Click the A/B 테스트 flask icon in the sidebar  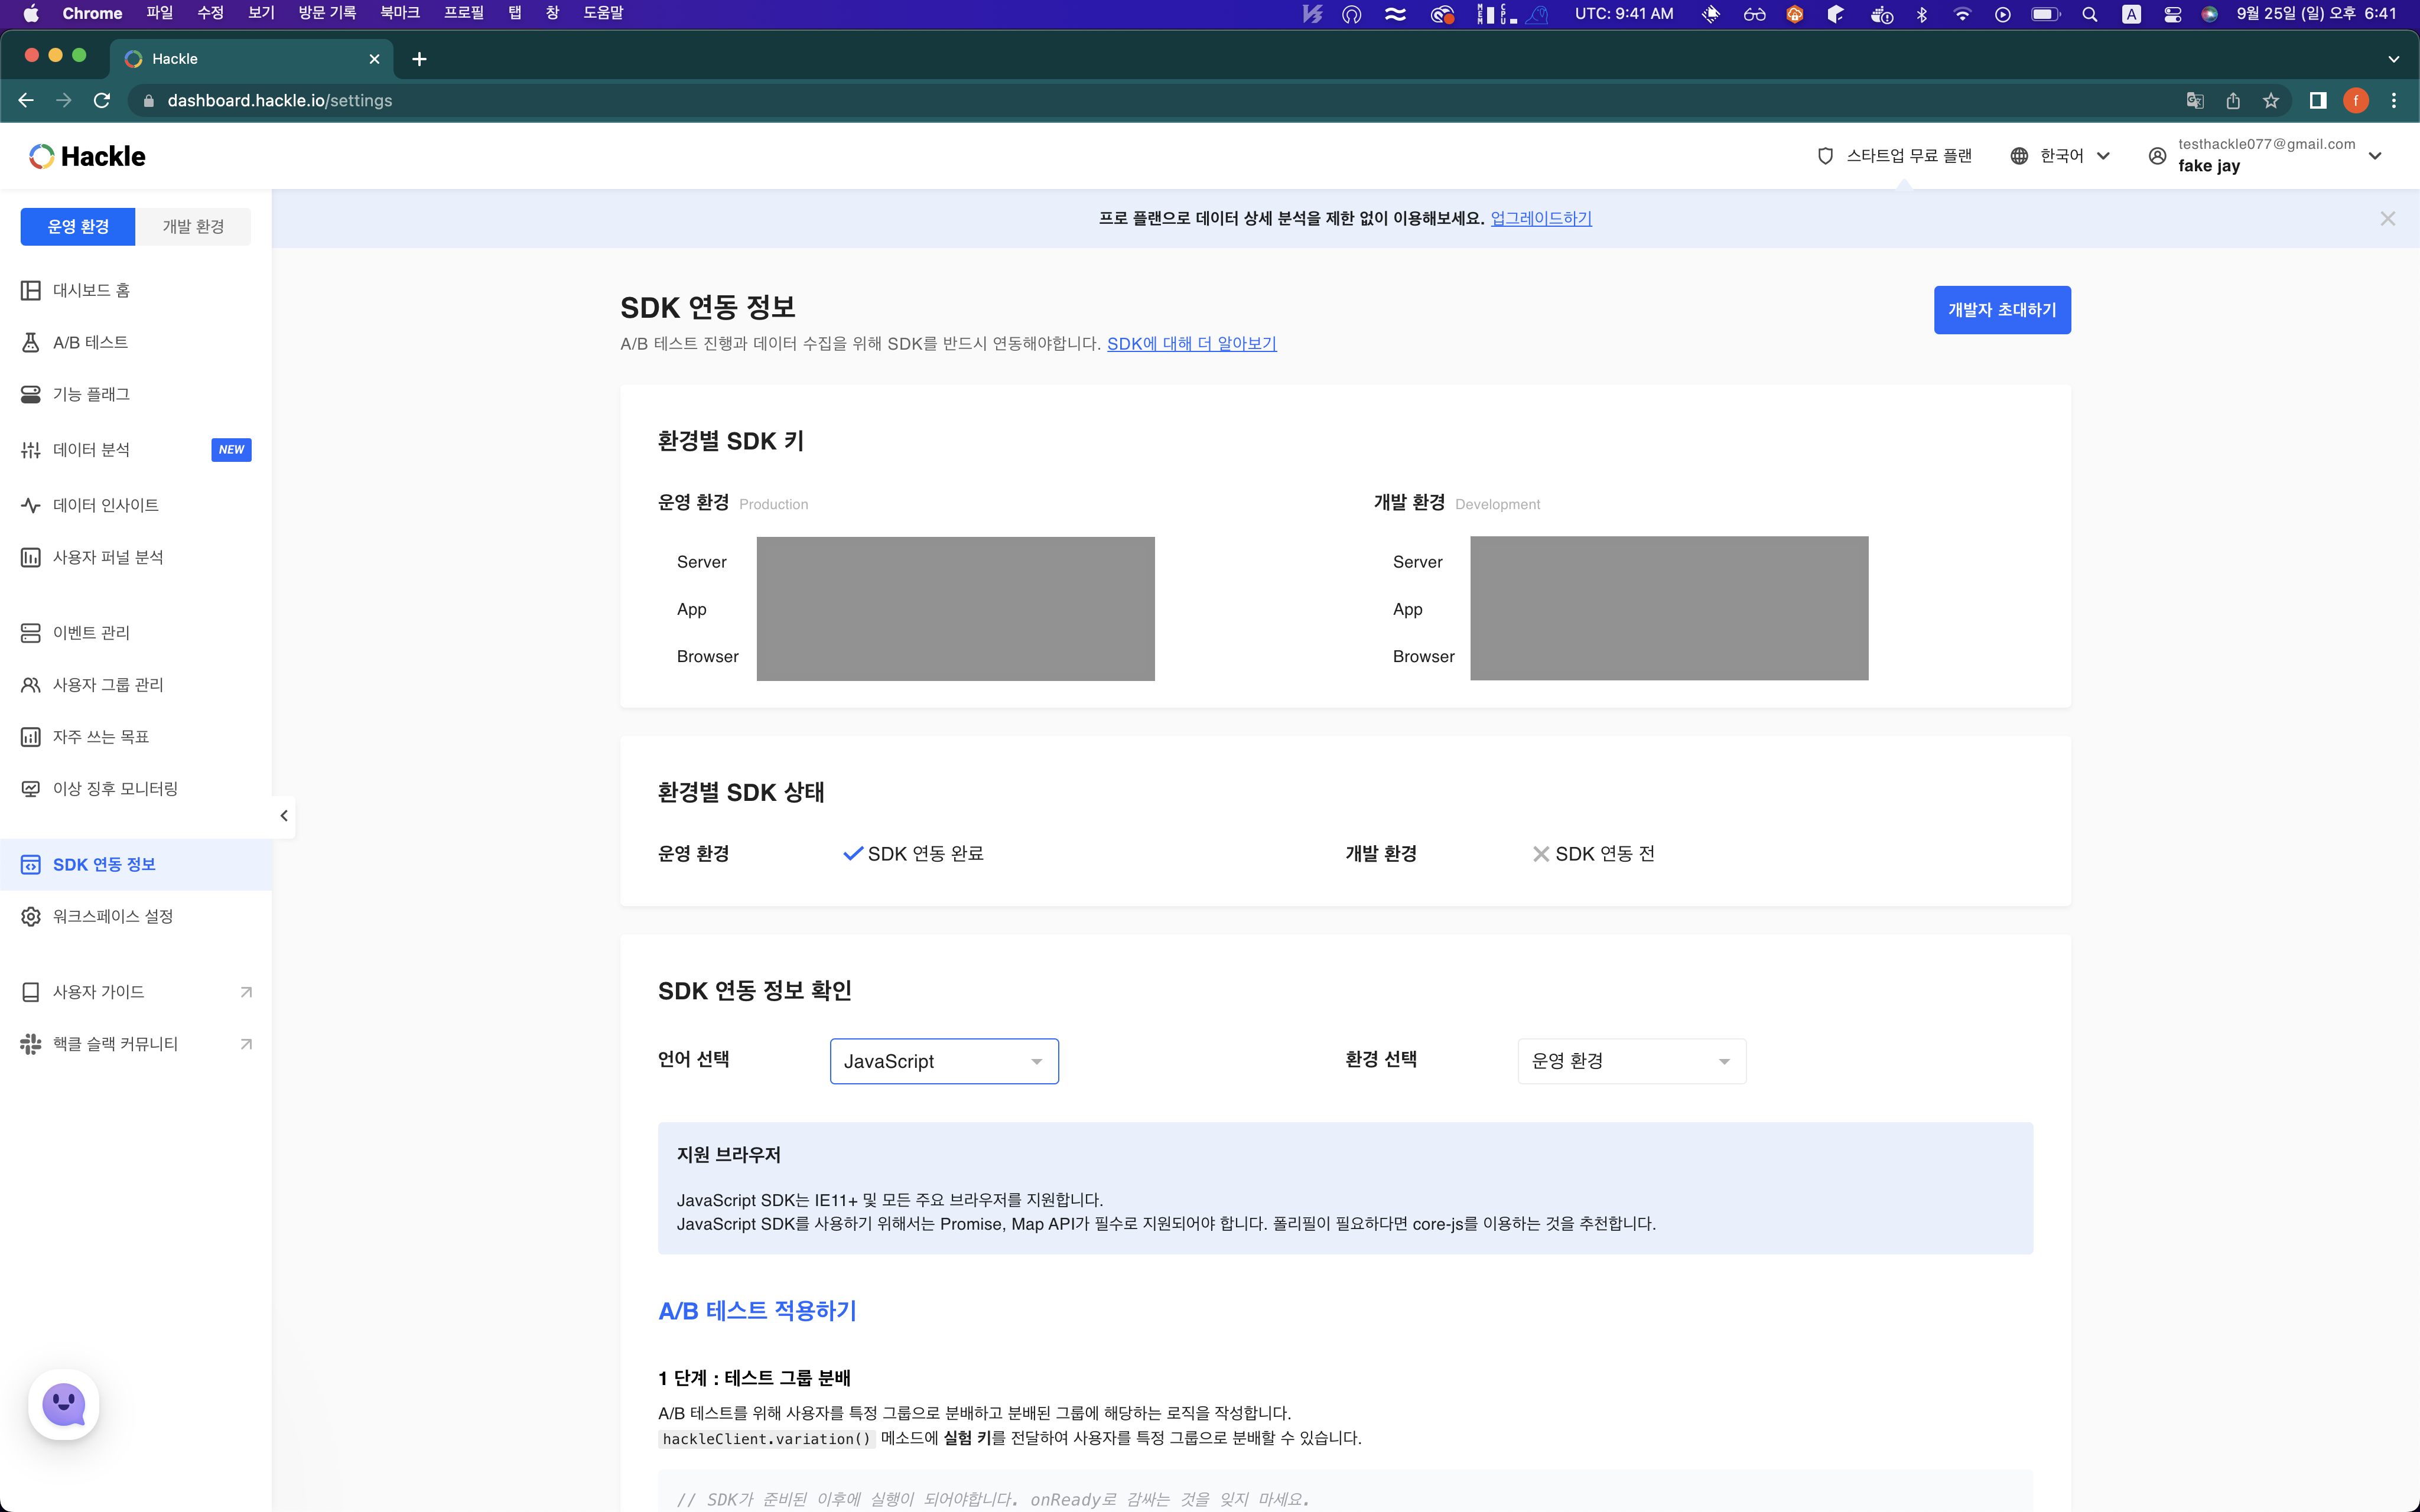pyautogui.click(x=31, y=342)
